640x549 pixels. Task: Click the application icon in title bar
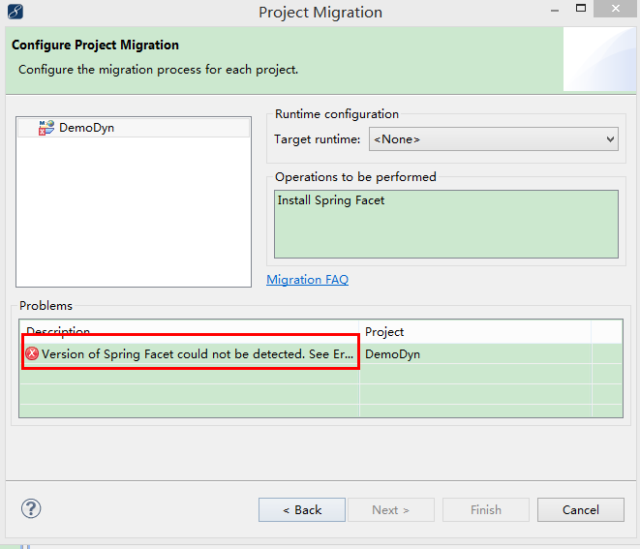pyautogui.click(x=15, y=11)
